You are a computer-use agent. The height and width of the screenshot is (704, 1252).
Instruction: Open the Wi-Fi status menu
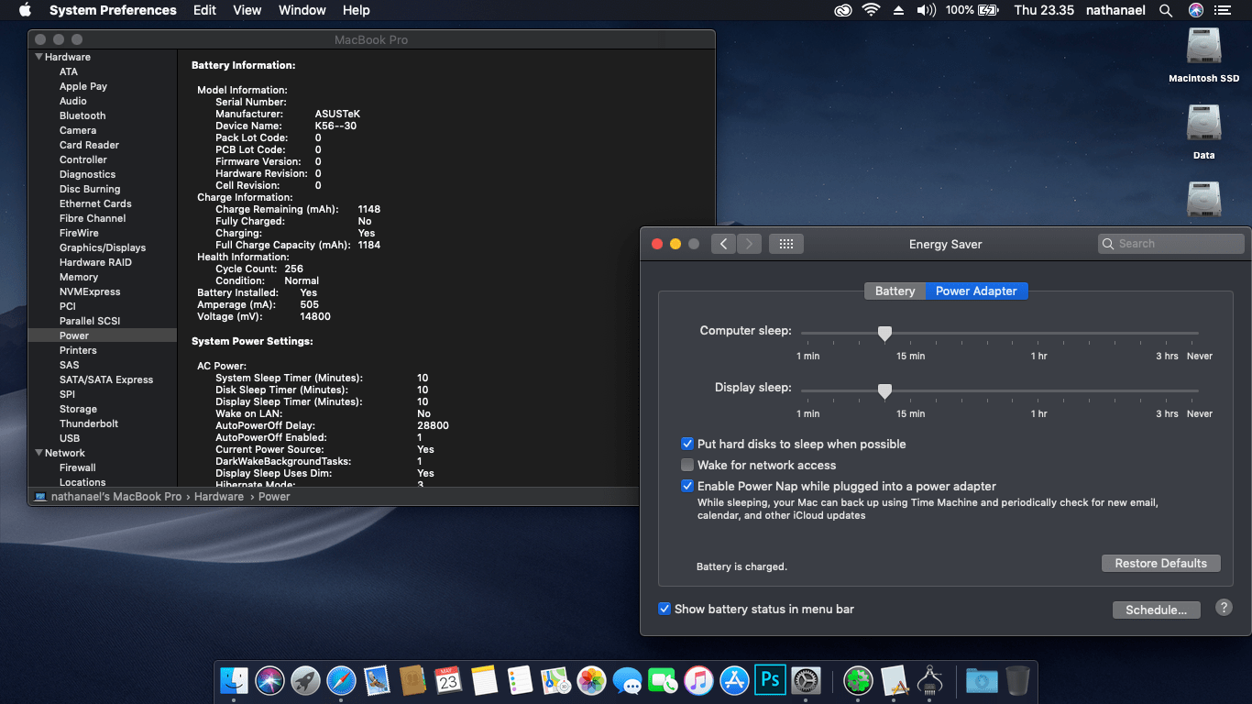coord(870,10)
